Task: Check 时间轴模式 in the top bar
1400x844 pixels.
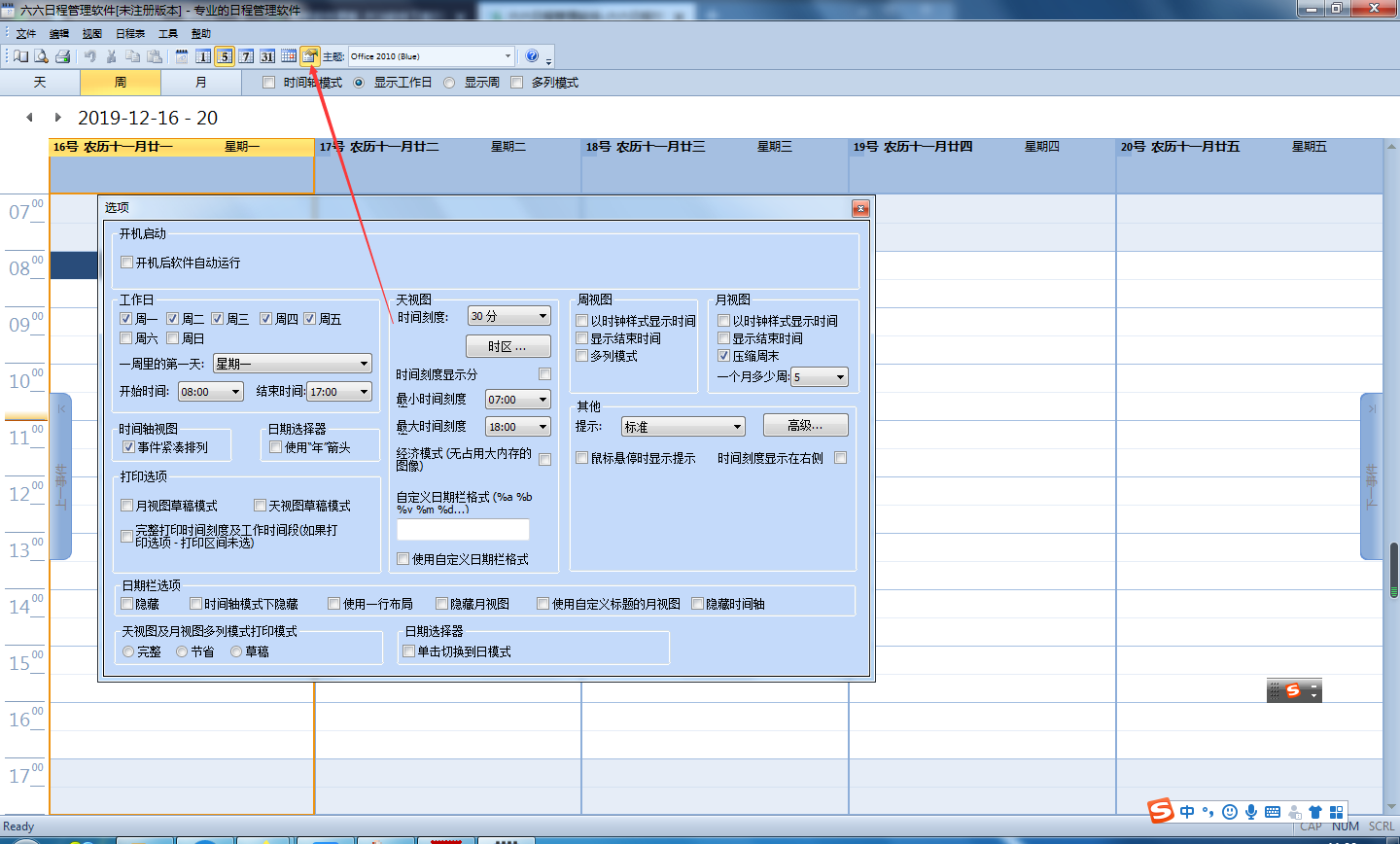Action: point(269,83)
